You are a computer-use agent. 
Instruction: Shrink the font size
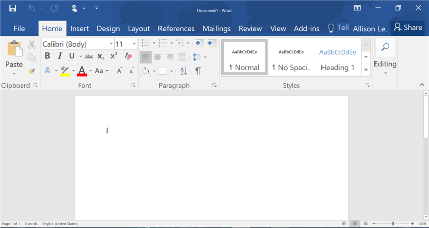(x=132, y=71)
